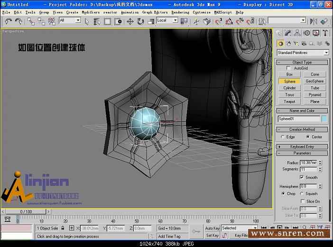Select the Select and Link tool

coord(31,21)
